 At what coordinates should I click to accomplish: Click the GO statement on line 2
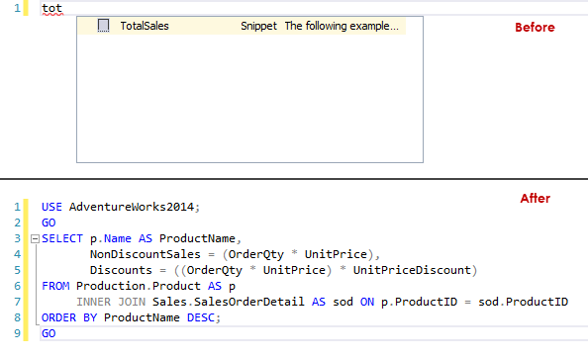point(49,223)
